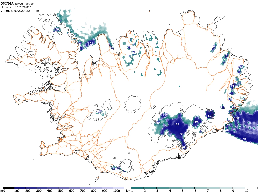Select the pale 900–1000 m legend swatch

(x=108, y=188)
